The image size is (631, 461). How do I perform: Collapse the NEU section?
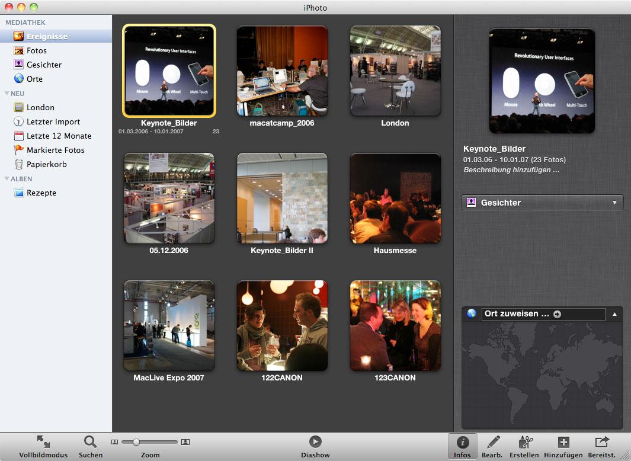pyautogui.click(x=7, y=94)
